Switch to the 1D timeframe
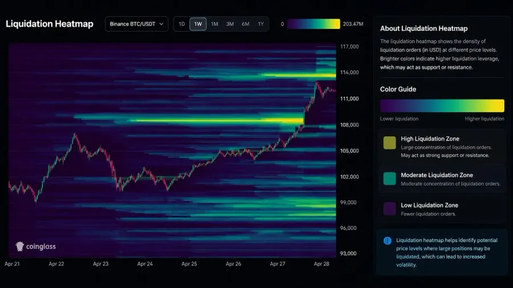The image size is (513, 288). click(182, 24)
